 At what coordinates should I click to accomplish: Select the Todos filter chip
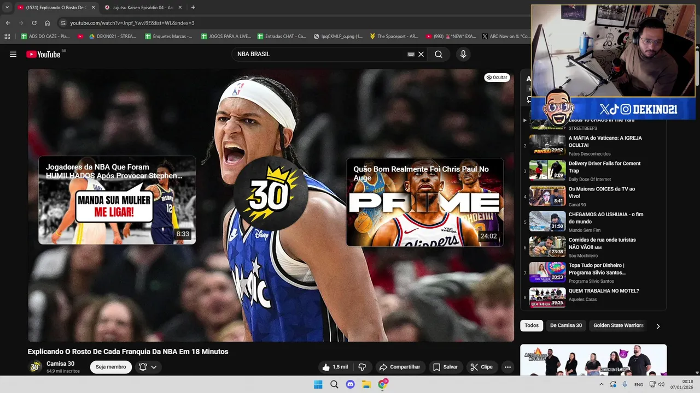point(532,325)
